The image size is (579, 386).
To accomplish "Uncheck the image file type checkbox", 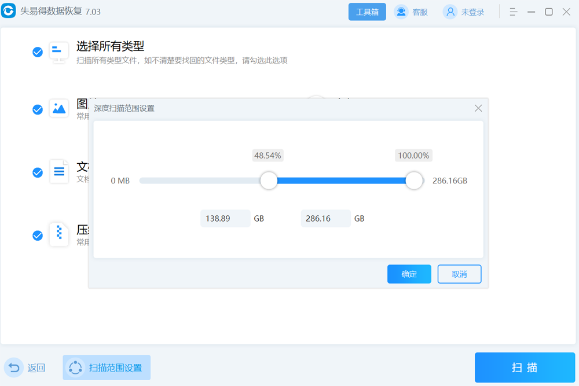I will point(38,109).
